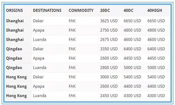
Task: Select the 2450 USD 20DC price
Action: click(109, 96)
